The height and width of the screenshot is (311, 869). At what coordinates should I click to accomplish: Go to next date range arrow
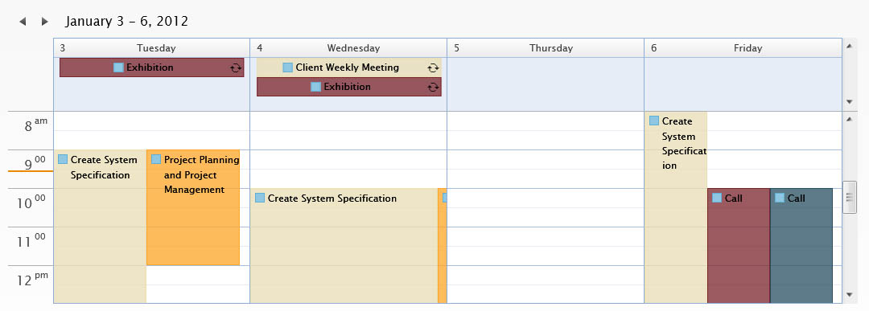(44, 22)
